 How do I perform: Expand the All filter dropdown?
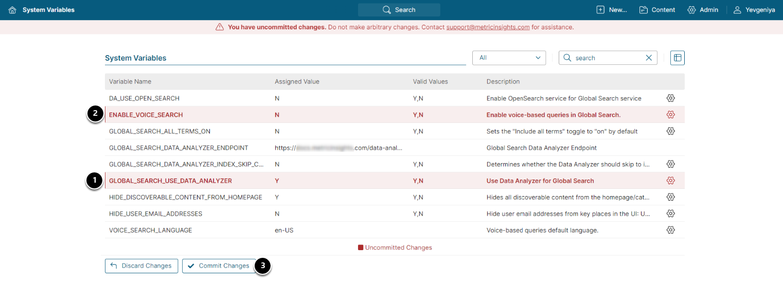(x=509, y=58)
